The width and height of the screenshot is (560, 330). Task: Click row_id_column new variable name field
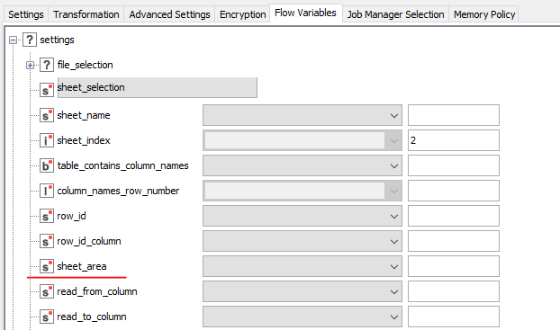pyautogui.click(x=454, y=241)
